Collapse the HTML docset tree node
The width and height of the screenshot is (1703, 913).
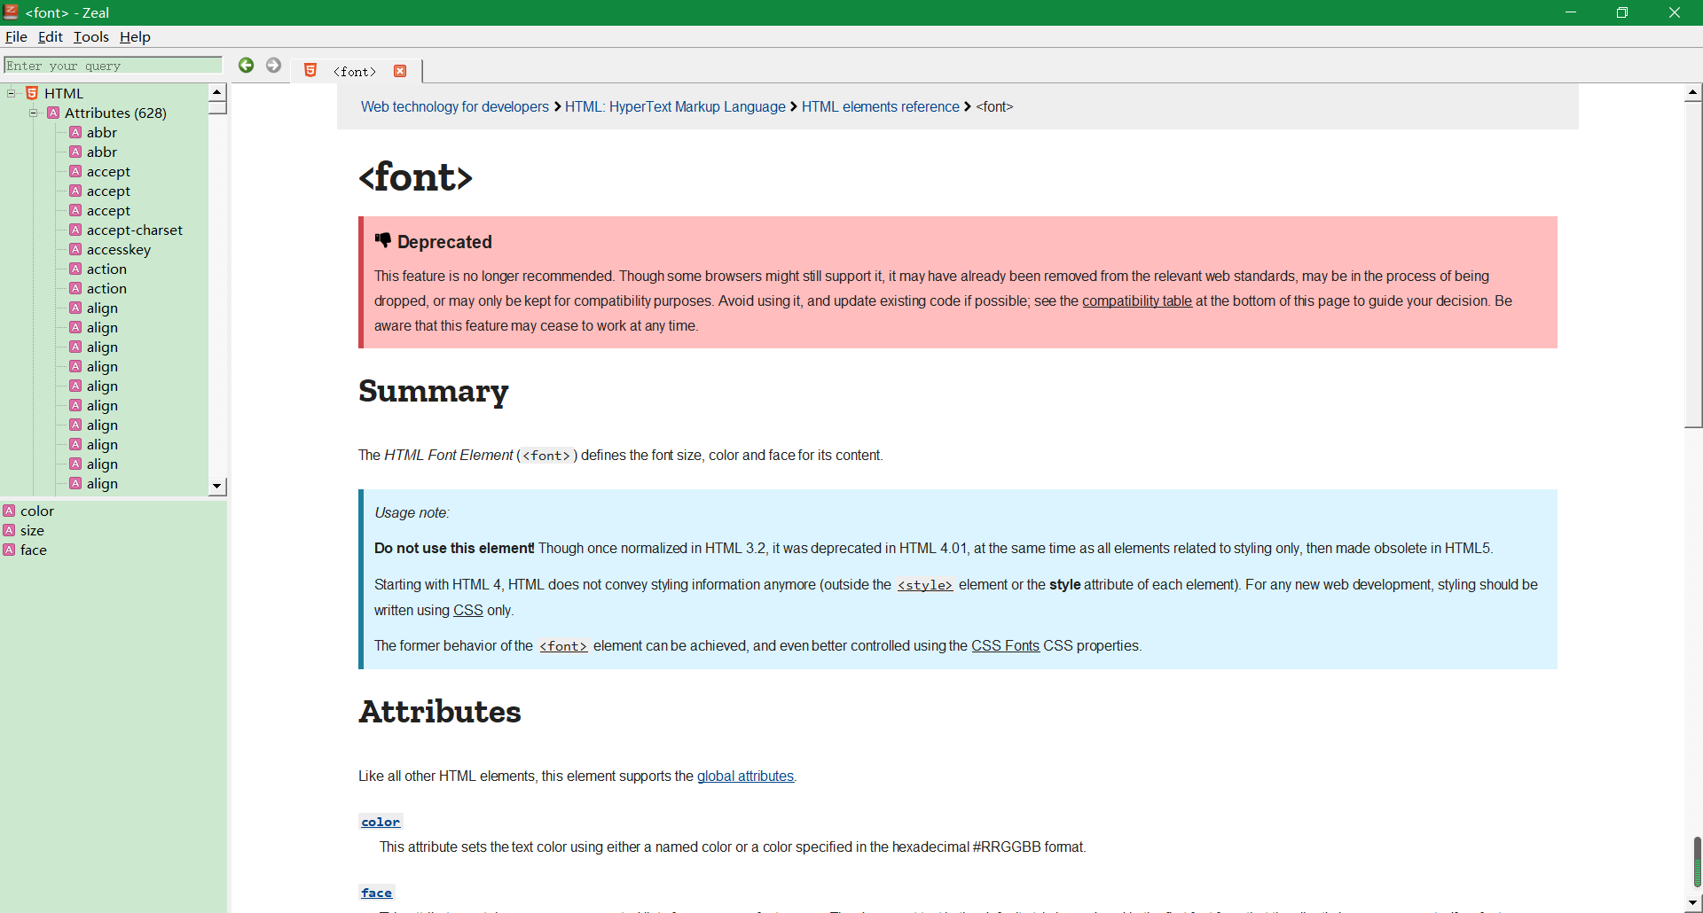(x=12, y=93)
